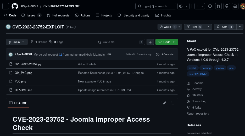Expand commit message ellipsis button
The width and height of the screenshot is (245, 136).
tap(109, 55)
